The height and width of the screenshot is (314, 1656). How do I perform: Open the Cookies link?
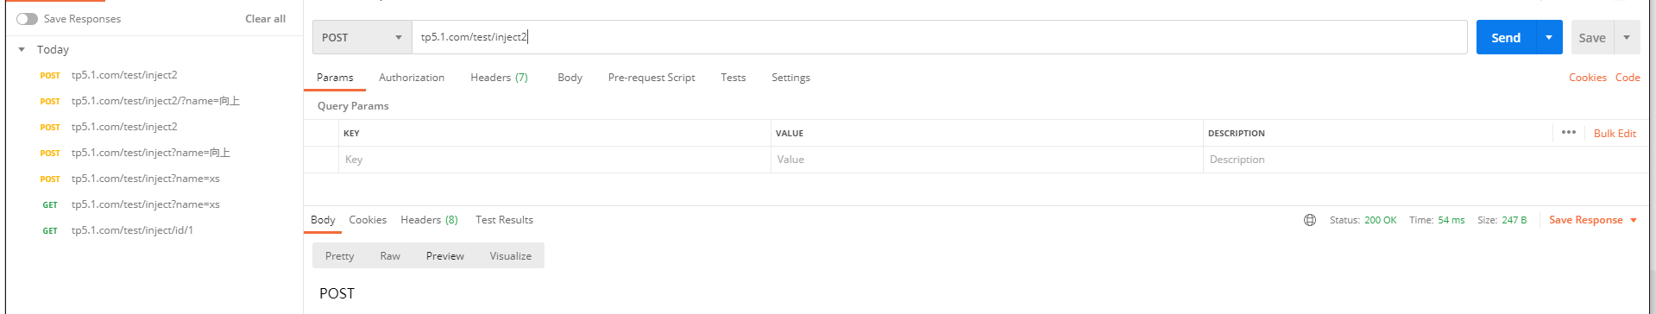coord(1588,78)
